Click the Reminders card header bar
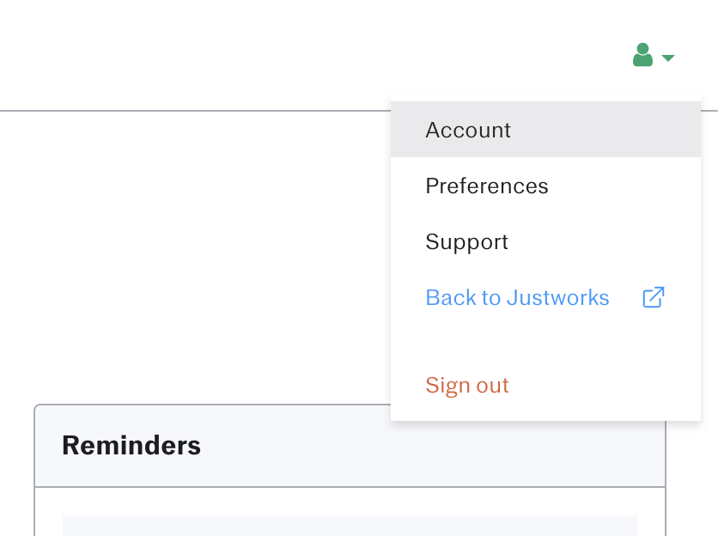The image size is (718, 536). [x=350, y=446]
